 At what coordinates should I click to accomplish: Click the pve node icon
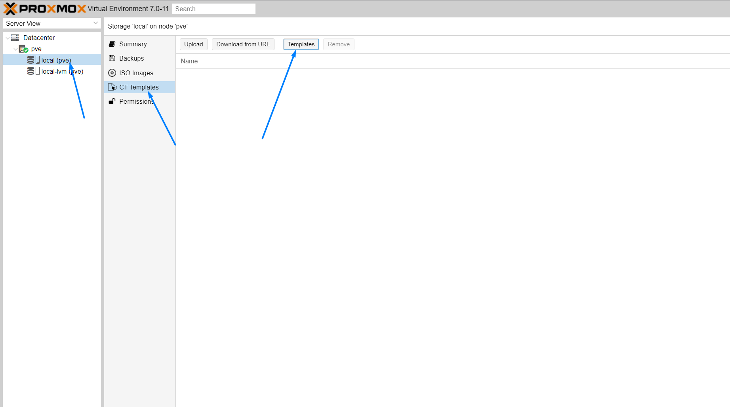(23, 49)
